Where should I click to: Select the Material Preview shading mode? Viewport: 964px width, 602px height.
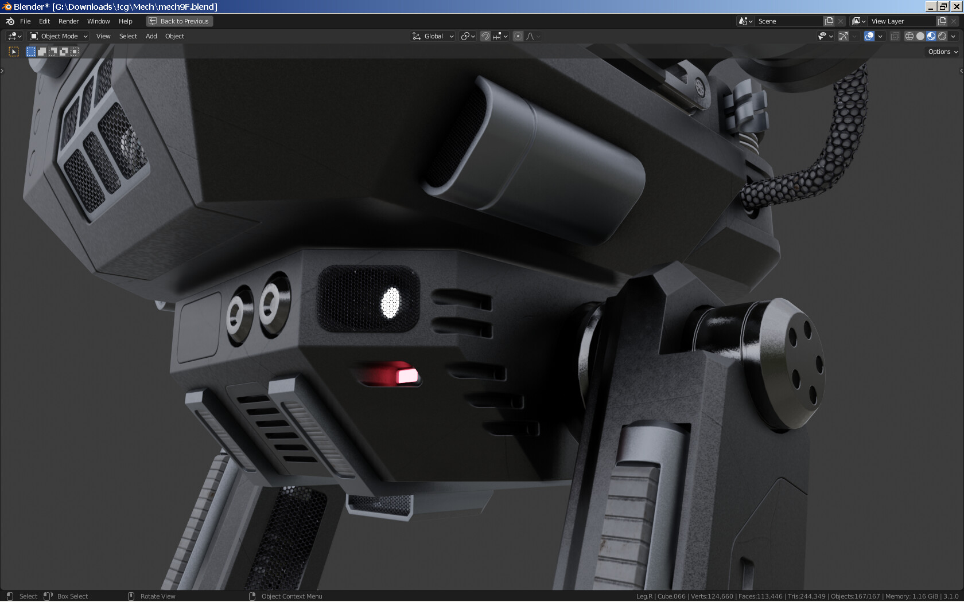(931, 36)
